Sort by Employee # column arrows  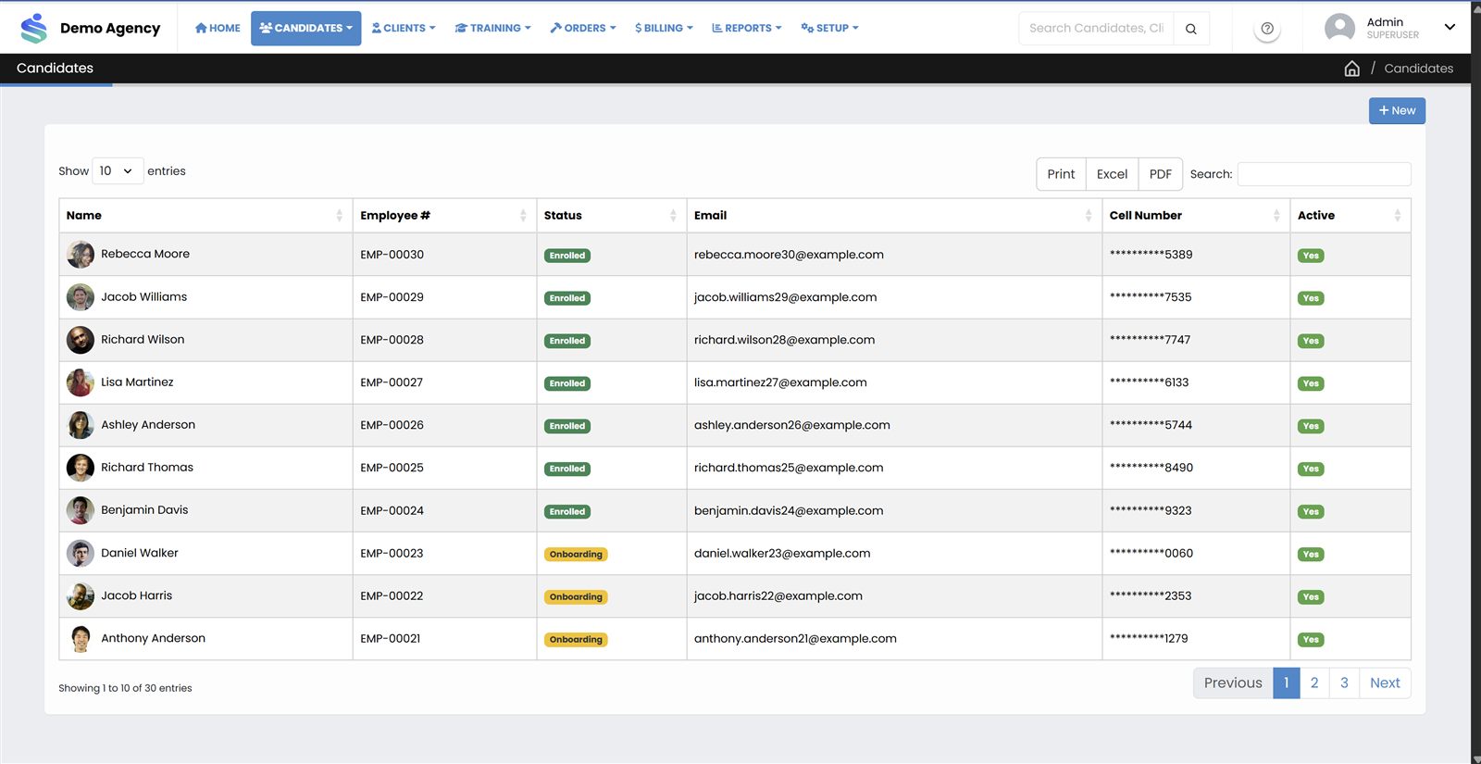(523, 216)
